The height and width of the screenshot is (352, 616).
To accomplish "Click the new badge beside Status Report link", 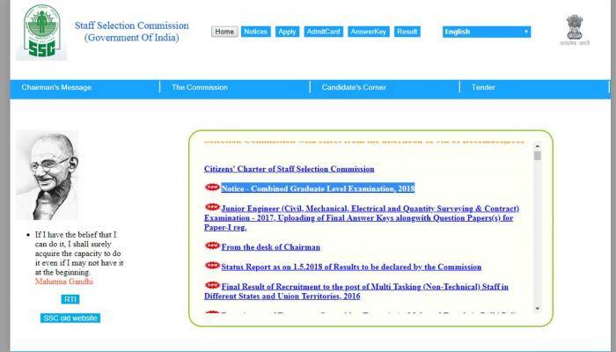I will (212, 266).
